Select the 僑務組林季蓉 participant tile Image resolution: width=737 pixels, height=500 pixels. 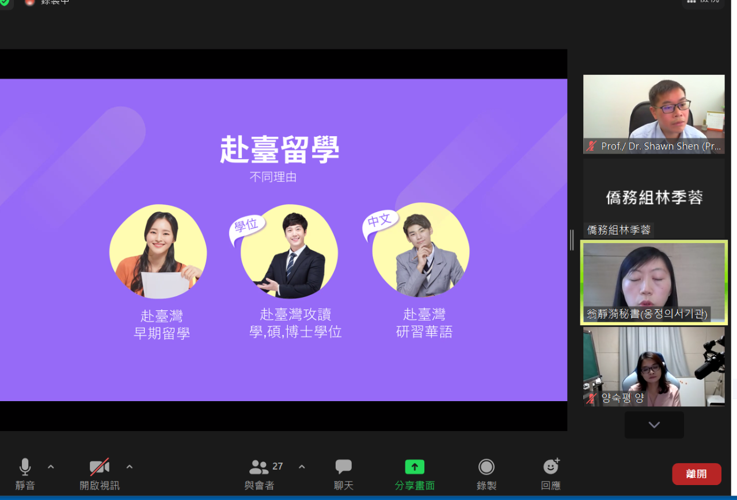pyautogui.click(x=654, y=197)
